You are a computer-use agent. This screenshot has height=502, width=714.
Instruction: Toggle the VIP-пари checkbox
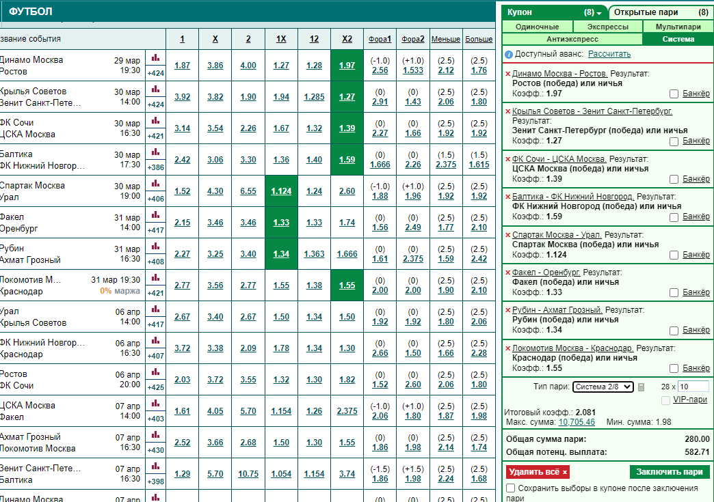click(665, 400)
